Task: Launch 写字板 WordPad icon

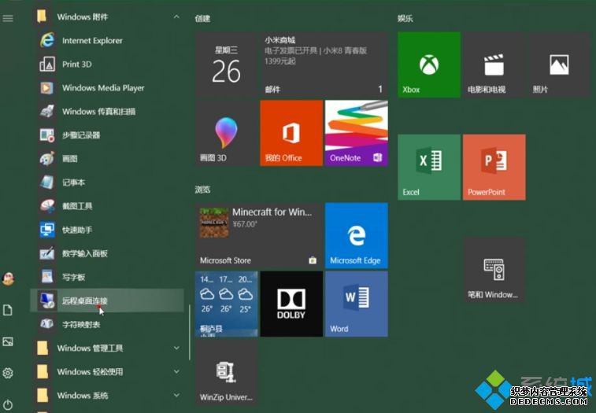Action: click(x=47, y=277)
